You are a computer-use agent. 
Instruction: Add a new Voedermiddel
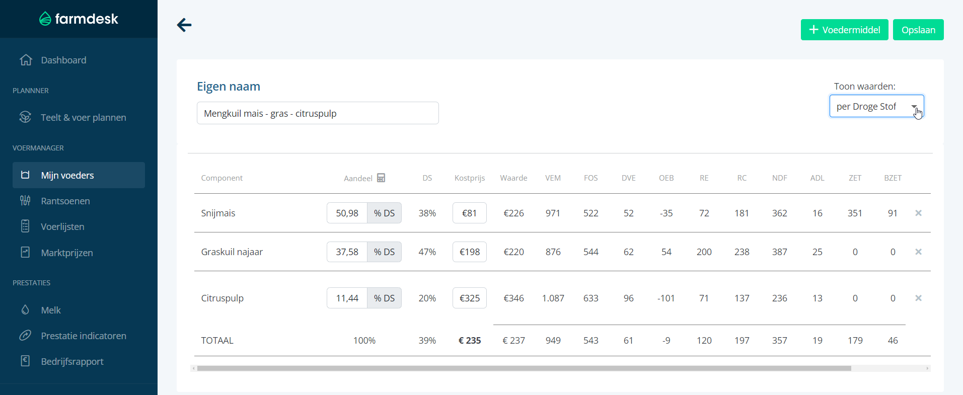(844, 30)
